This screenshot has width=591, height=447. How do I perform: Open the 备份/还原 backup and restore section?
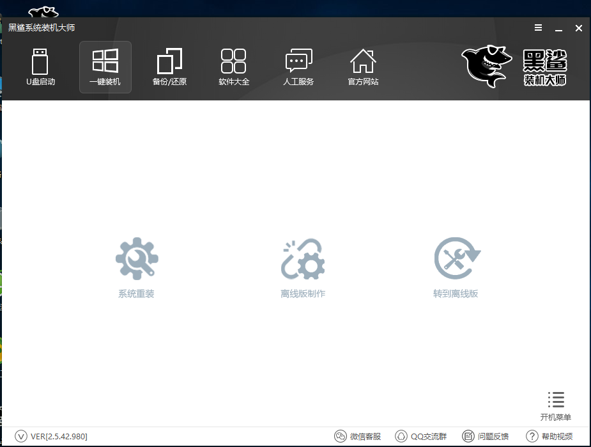click(x=169, y=67)
